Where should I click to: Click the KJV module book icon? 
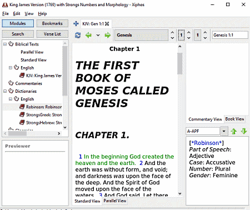tap(22, 76)
